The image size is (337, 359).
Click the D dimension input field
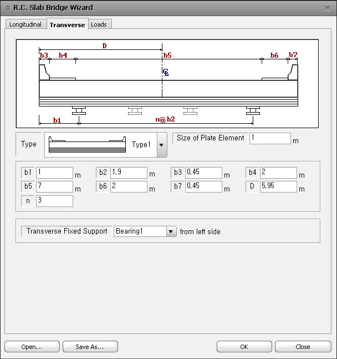tap(278, 187)
